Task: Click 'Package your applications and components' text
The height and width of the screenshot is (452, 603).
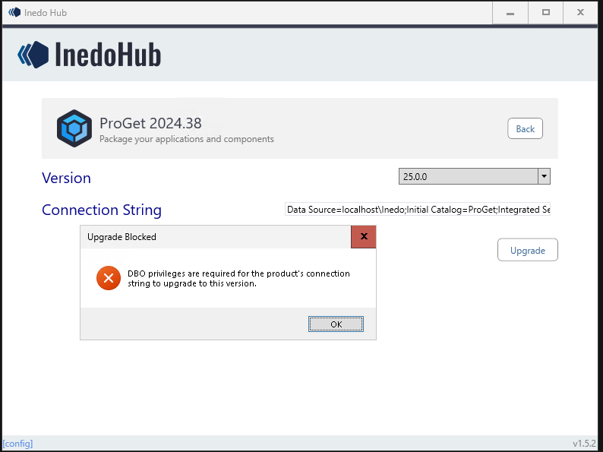Action: [x=187, y=139]
